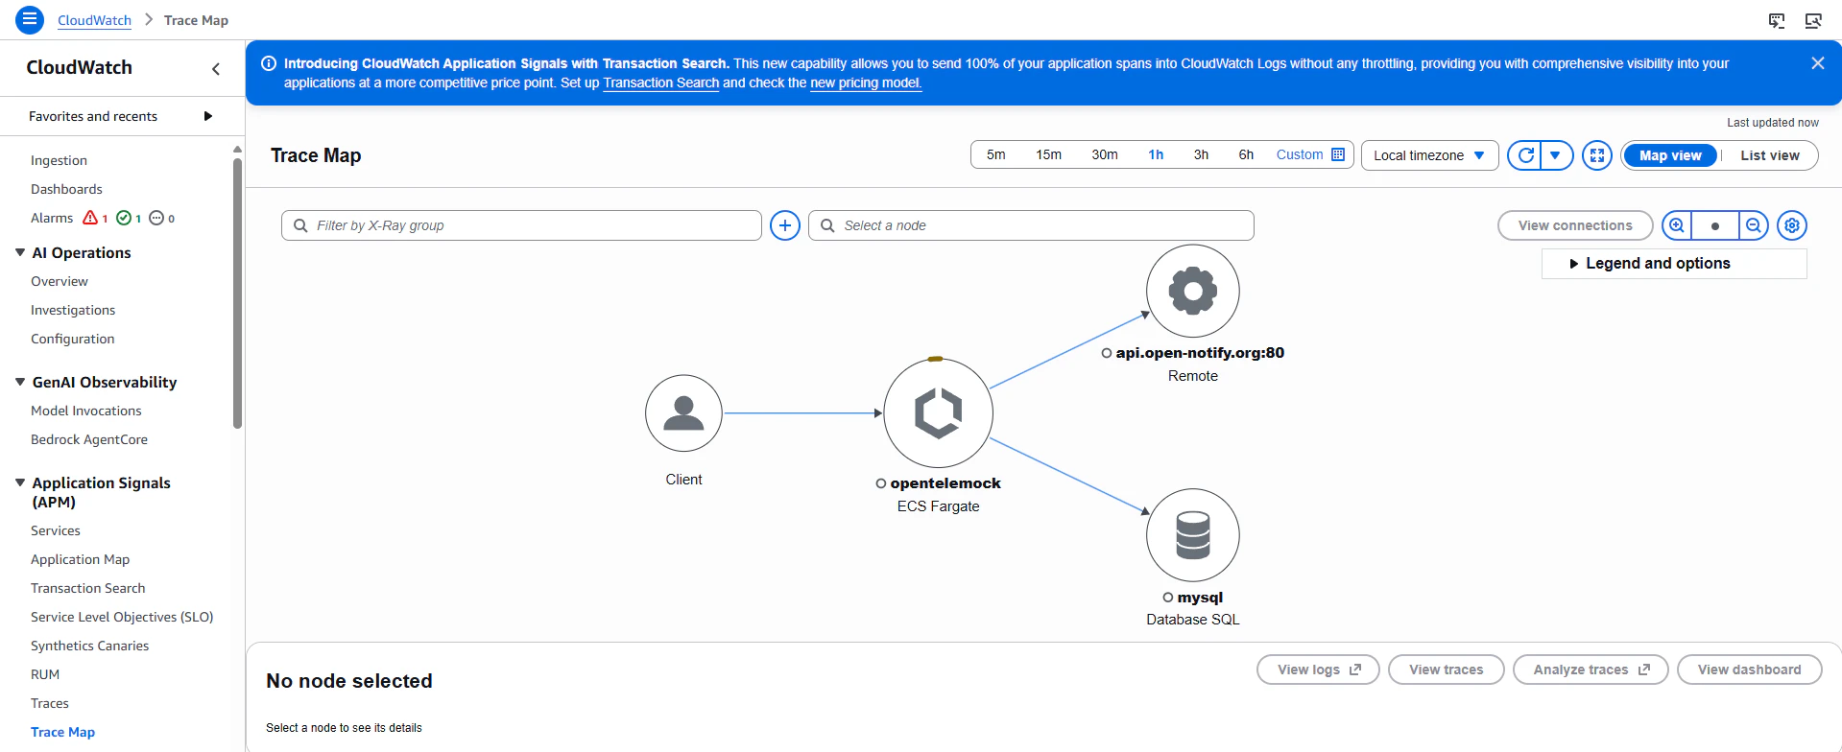Click the View traces button
The width and height of the screenshot is (1842, 752).
point(1446,670)
